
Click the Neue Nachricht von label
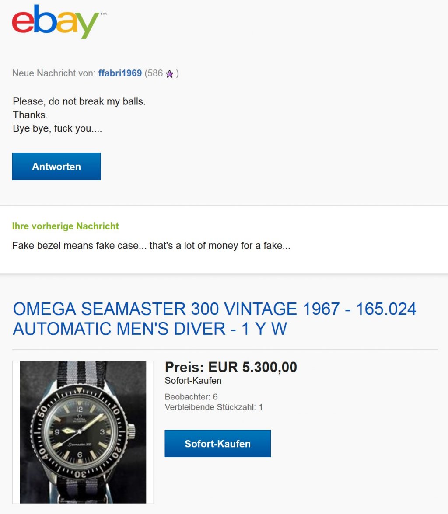coord(53,73)
